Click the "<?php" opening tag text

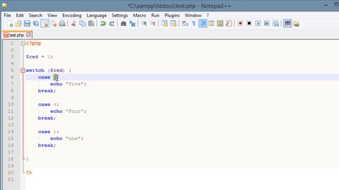tap(33, 43)
